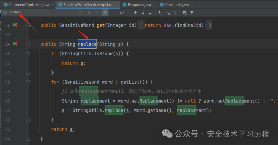
Task: Click highlighted 'replace' method name on line 54
Action: point(87,44)
